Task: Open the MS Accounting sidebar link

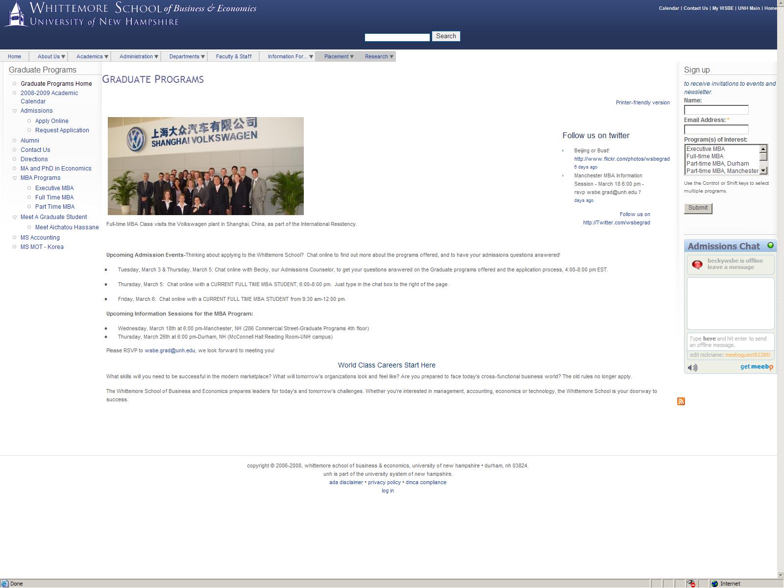Action: (x=40, y=238)
